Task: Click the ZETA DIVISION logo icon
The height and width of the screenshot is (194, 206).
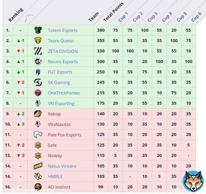Action: [x=38, y=51]
